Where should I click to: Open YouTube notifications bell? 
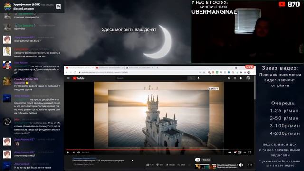click(x=241, y=78)
